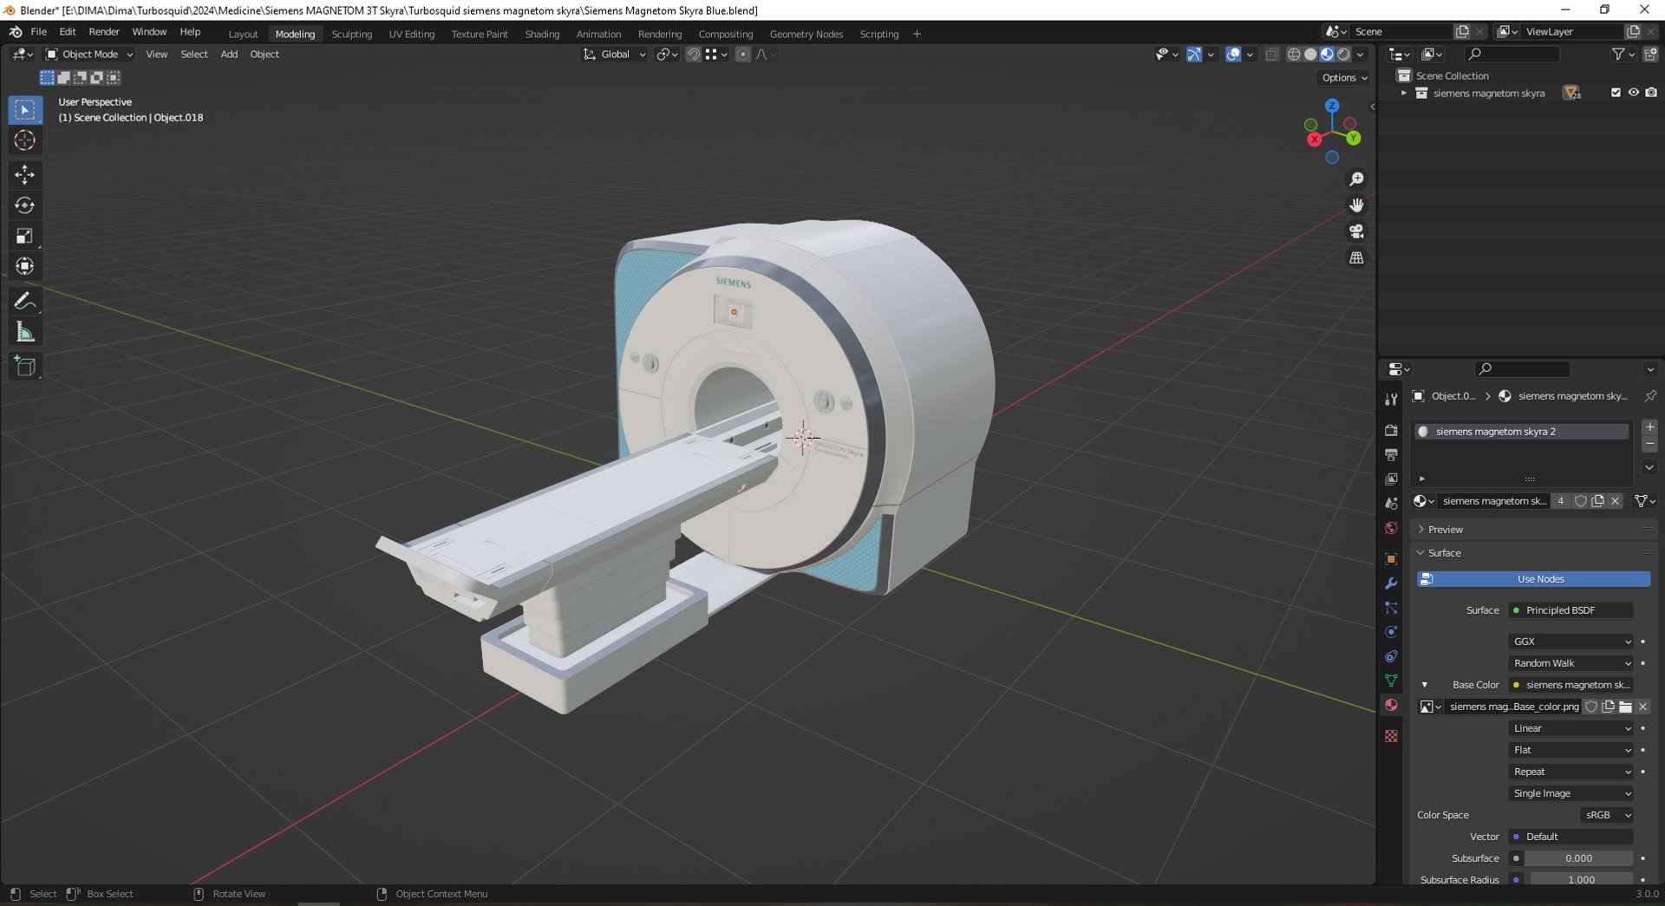This screenshot has width=1665, height=906.
Task: Open Texture properties checker tab
Action: 1391,736
